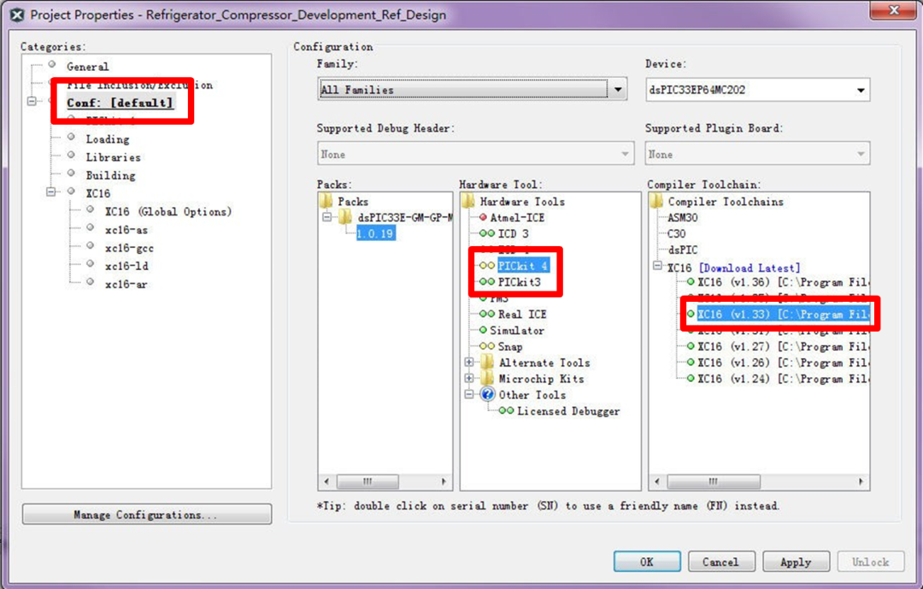923x589 pixels.
Task: Click the Cancel button
Action: (x=721, y=562)
